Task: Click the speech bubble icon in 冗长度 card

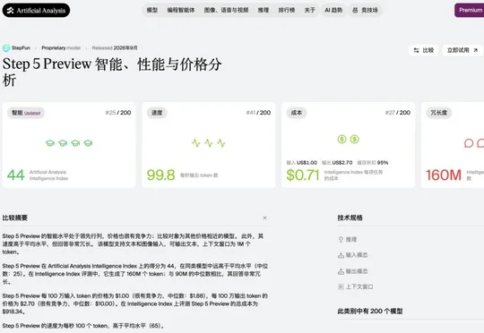Action: click(x=469, y=143)
